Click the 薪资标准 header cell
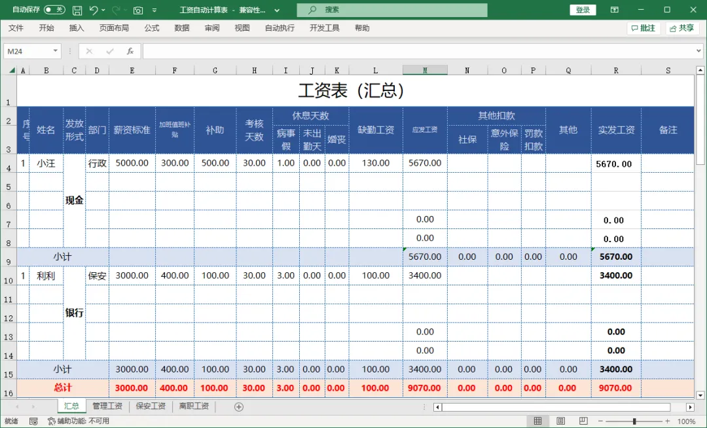The width and height of the screenshot is (707, 428). (132, 130)
